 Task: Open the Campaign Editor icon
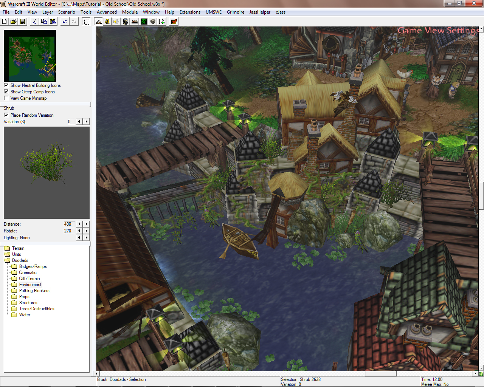pyautogui.click(x=135, y=22)
